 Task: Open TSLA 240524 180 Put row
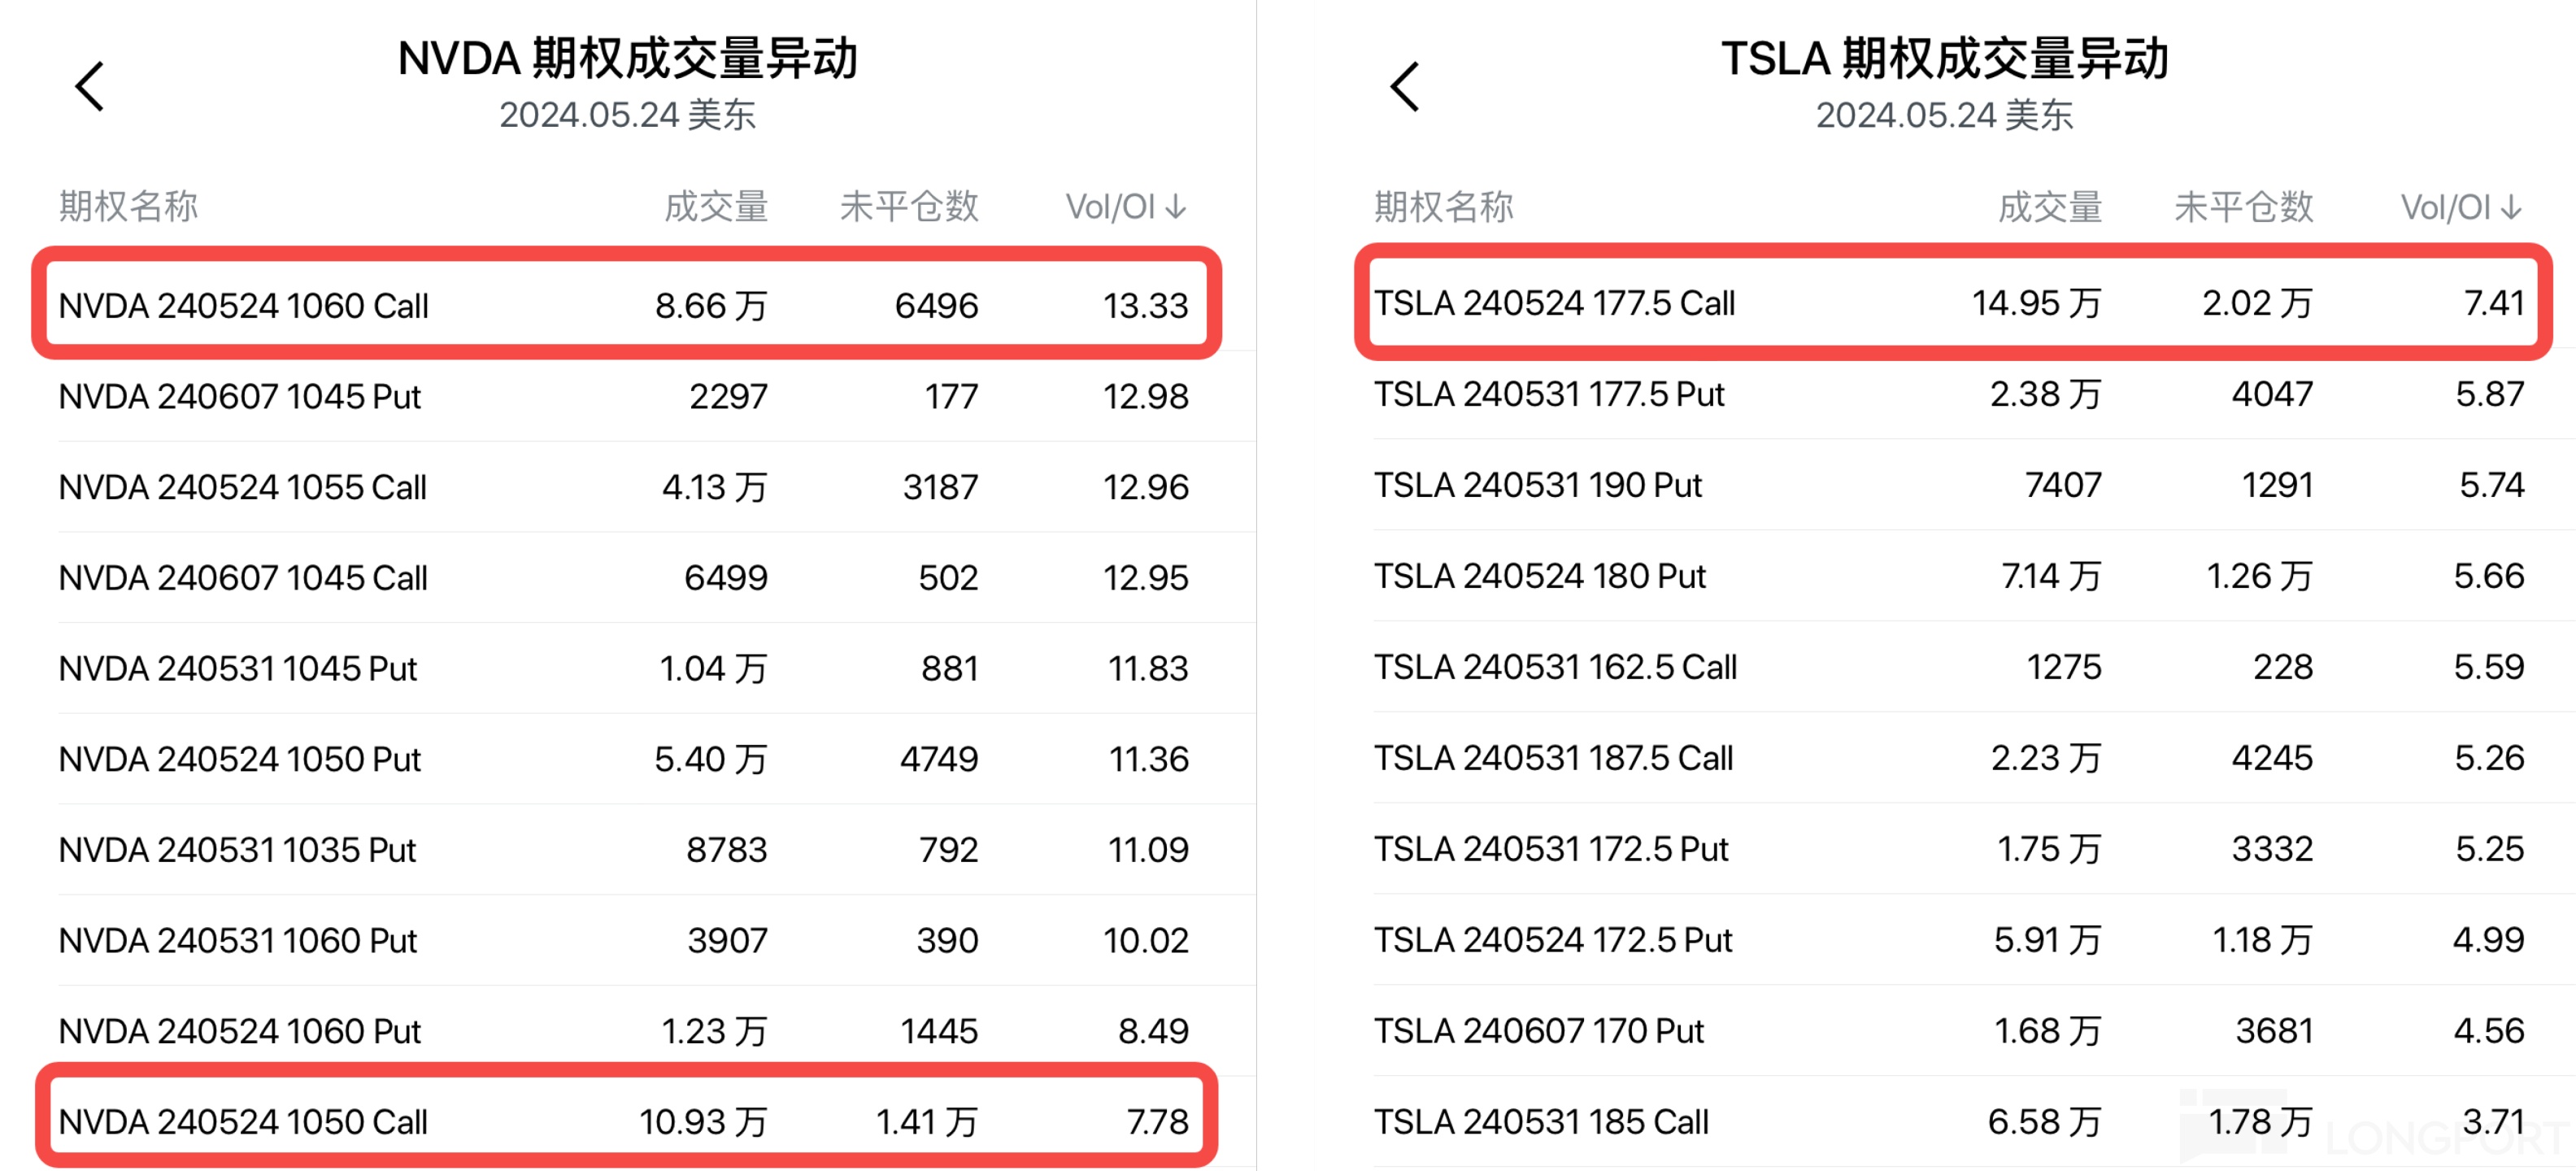pos(1540,577)
